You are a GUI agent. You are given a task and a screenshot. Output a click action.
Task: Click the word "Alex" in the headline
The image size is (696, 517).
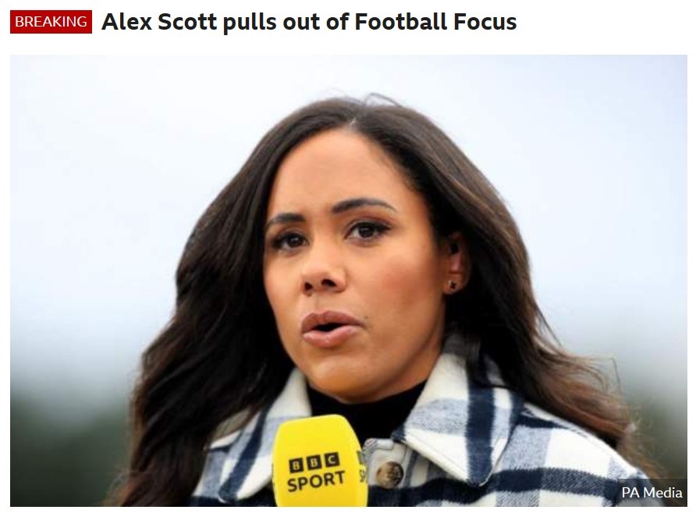point(127,22)
